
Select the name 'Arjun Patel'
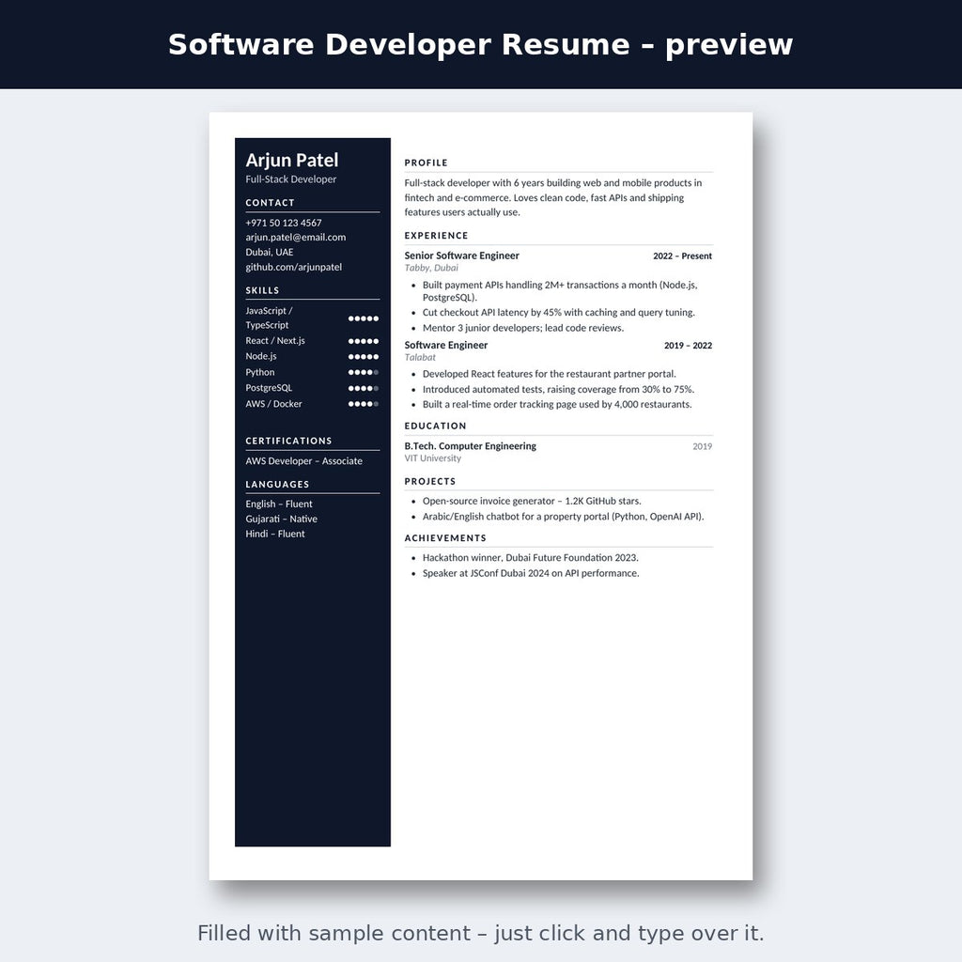point(291,160)
